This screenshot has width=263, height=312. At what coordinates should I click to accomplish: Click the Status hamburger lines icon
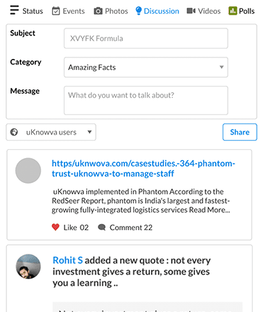coord(15,10)
